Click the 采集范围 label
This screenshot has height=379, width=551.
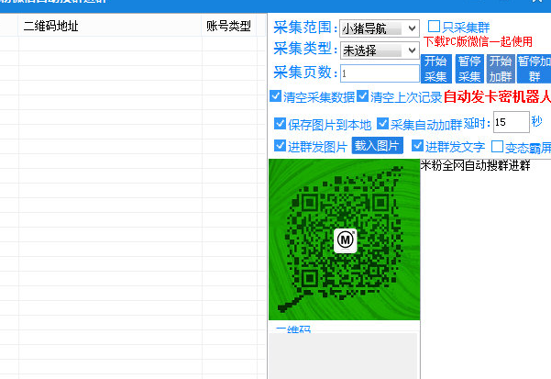(x=305, y=28)
